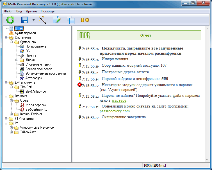
Task: Select Opera Жезл паролей icon
Action: click(22, 105)
